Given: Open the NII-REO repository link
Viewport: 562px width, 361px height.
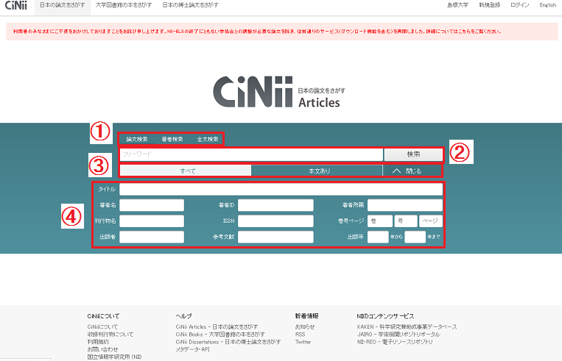Looking at the screenshot, I should click(395, 342).
